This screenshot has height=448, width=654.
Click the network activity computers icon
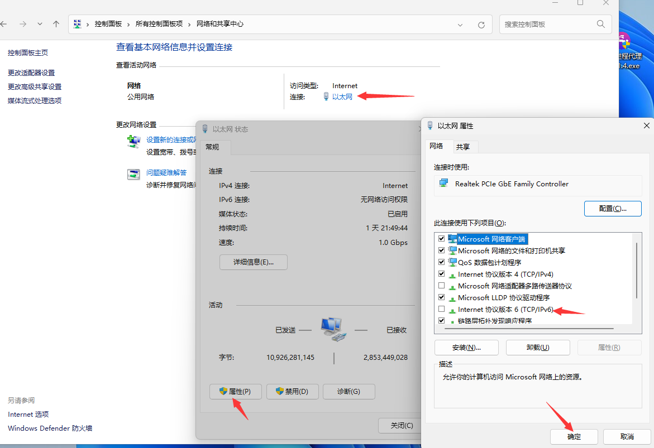tap(333, 329)
